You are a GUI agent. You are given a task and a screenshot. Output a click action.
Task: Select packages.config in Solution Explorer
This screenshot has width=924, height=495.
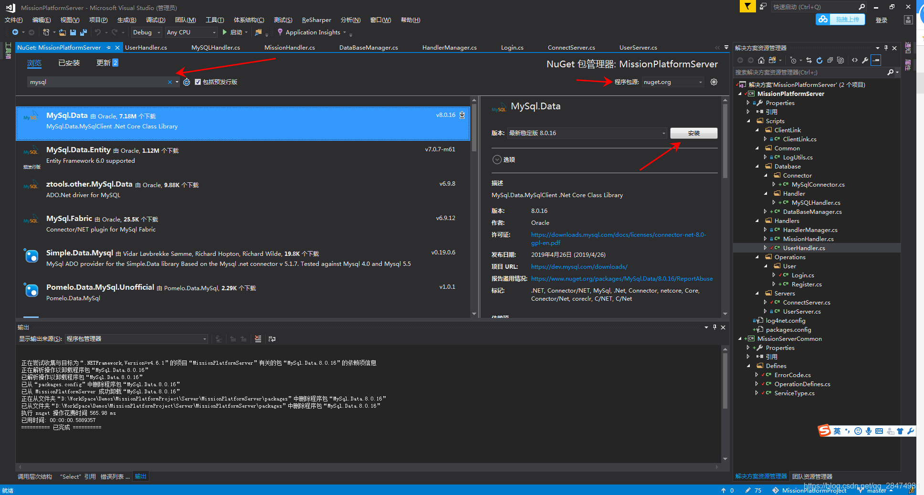tap(788, 330)
